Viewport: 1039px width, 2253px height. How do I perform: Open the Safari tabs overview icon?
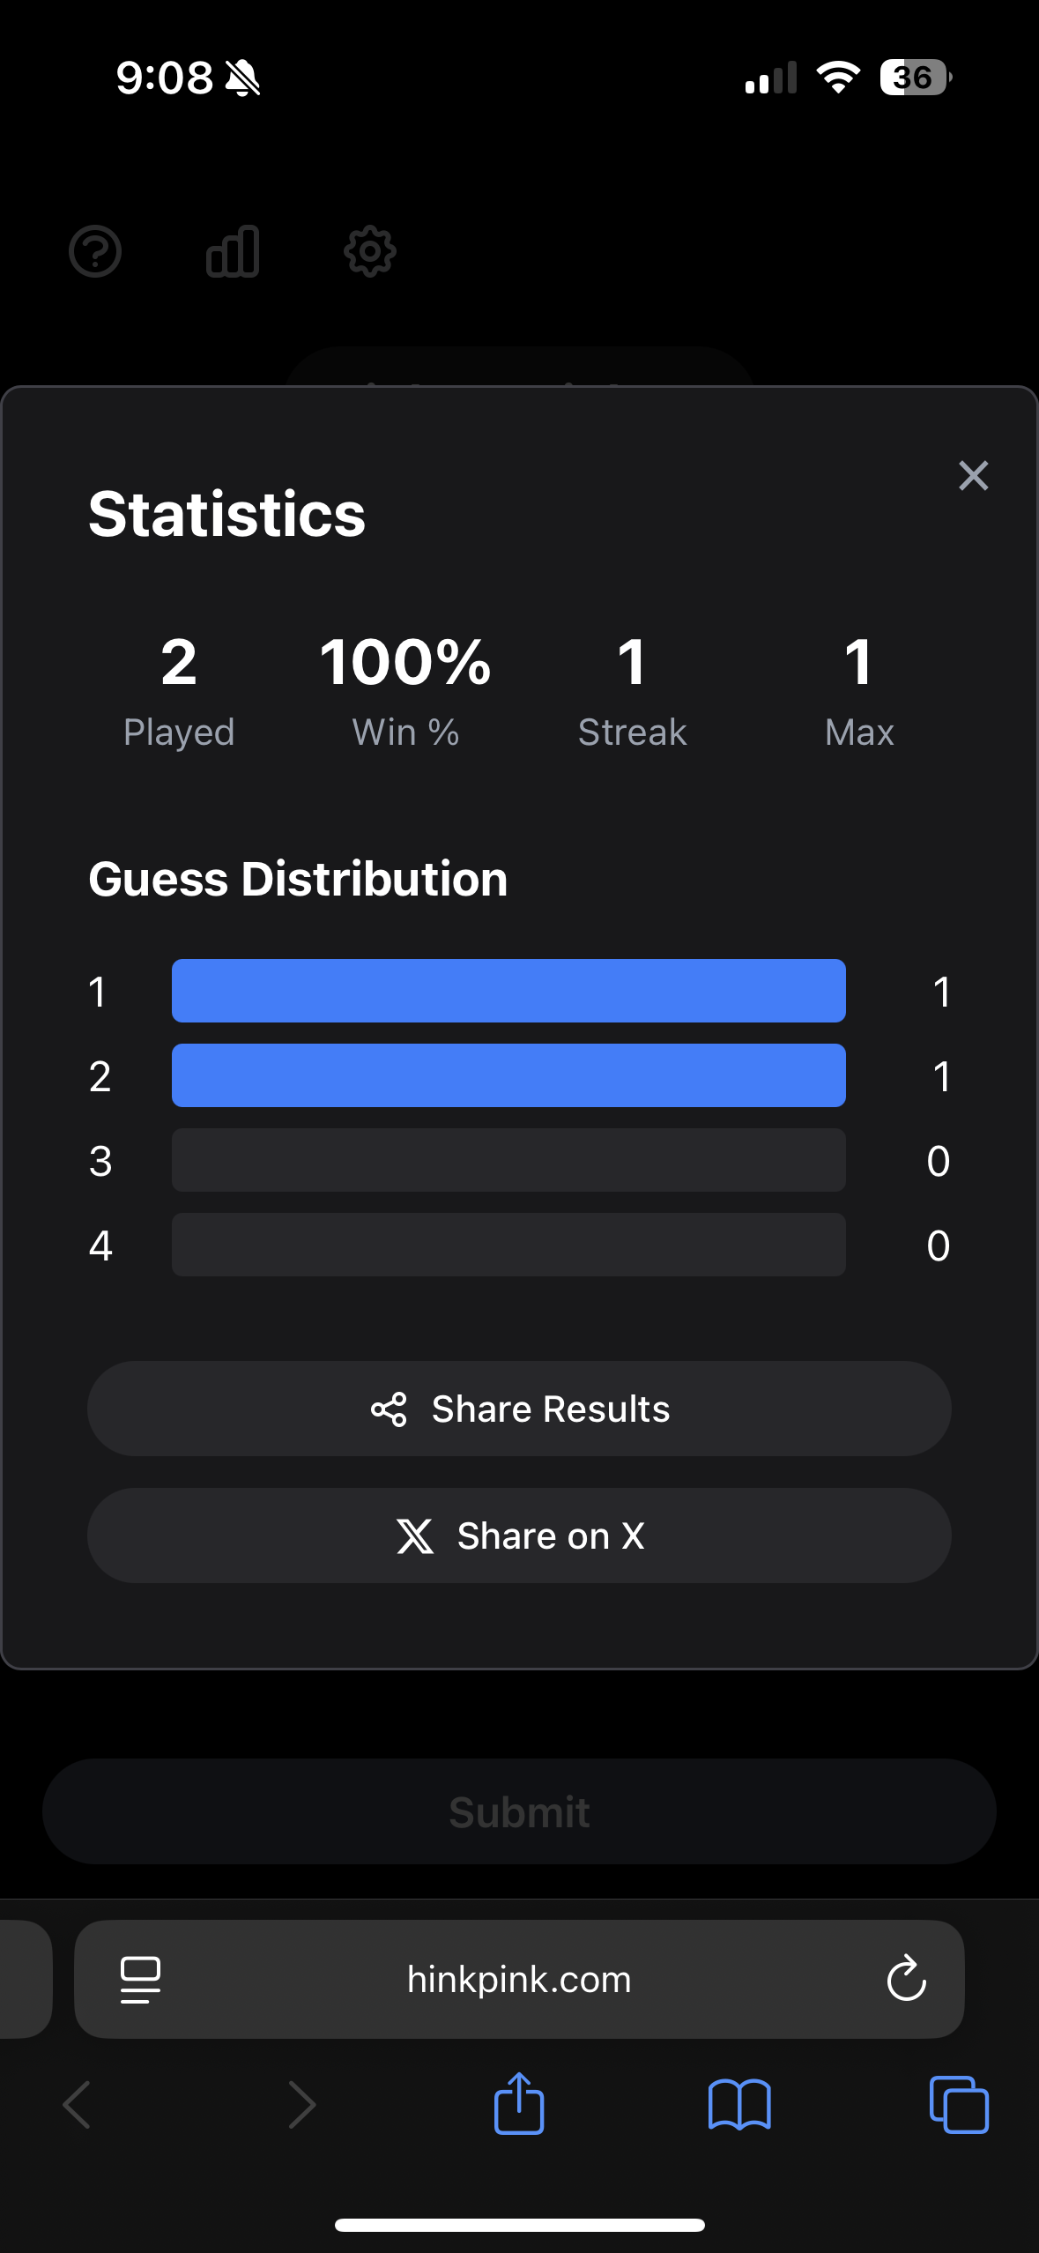959,2105
